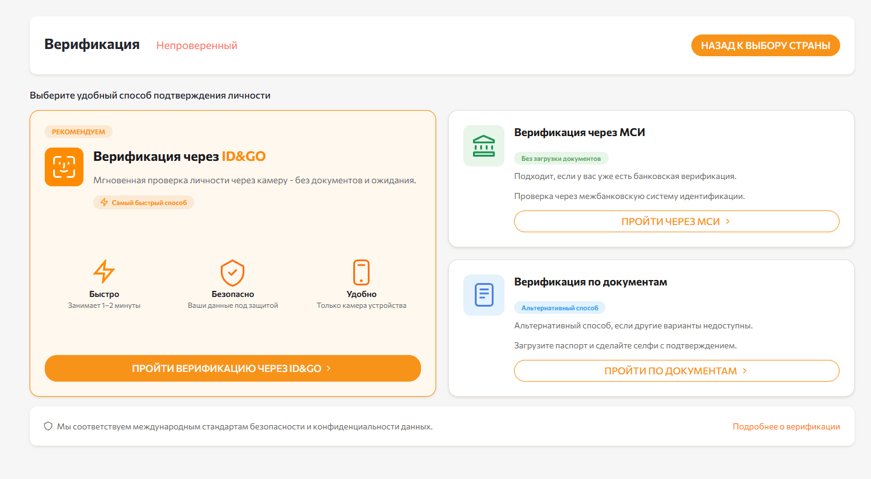Click the small lightning icon in Самый быстрый способ badge
This screenshot has height=479, width=871.
click(104, 203)
